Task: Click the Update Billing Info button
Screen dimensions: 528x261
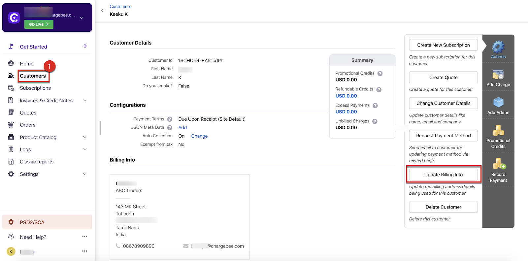Action: 443,175
